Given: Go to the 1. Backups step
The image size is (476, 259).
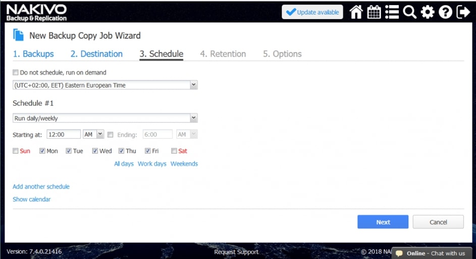Looking at the screenshot, I should click(x=33, y=54).
